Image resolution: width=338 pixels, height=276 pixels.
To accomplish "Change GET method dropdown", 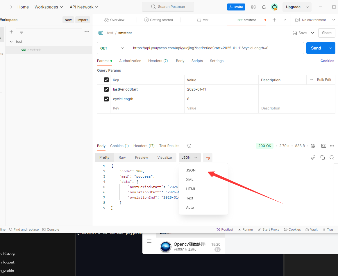I will pyautogui.click(x=112, y=48).
